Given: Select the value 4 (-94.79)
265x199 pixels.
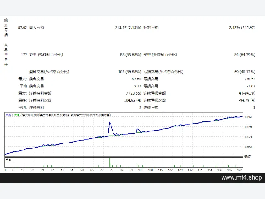Looking at the screenshot, I should (247, 93).
